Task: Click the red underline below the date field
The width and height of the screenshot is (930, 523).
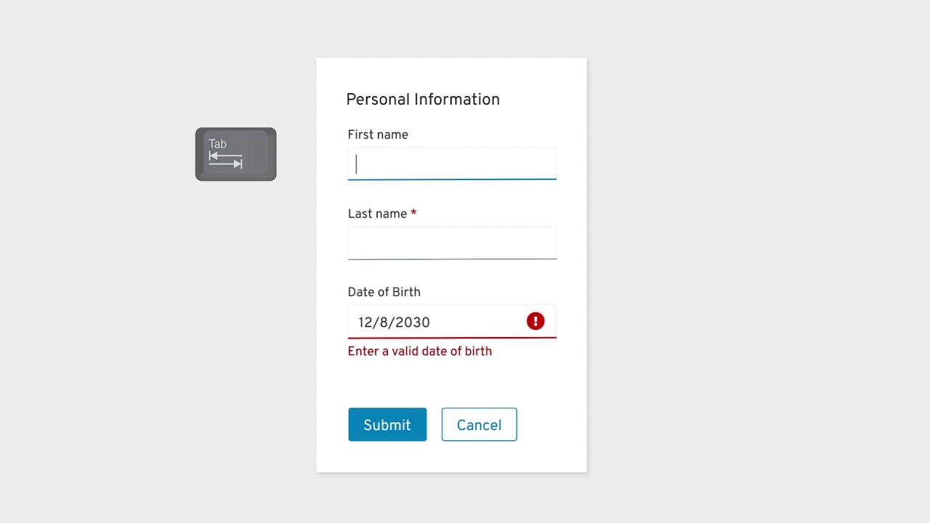Action: (452, 338)
